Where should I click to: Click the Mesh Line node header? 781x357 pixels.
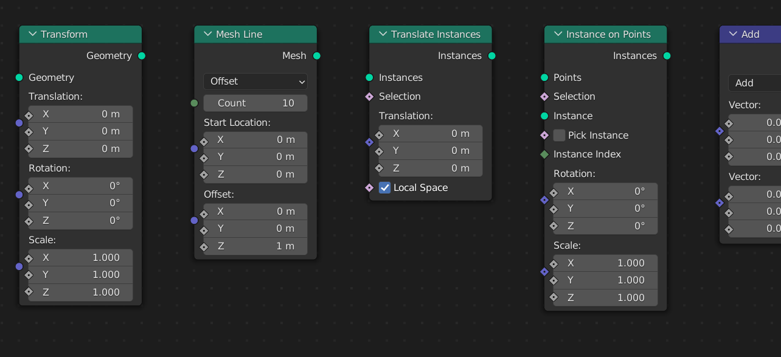(x=255, y=35)
